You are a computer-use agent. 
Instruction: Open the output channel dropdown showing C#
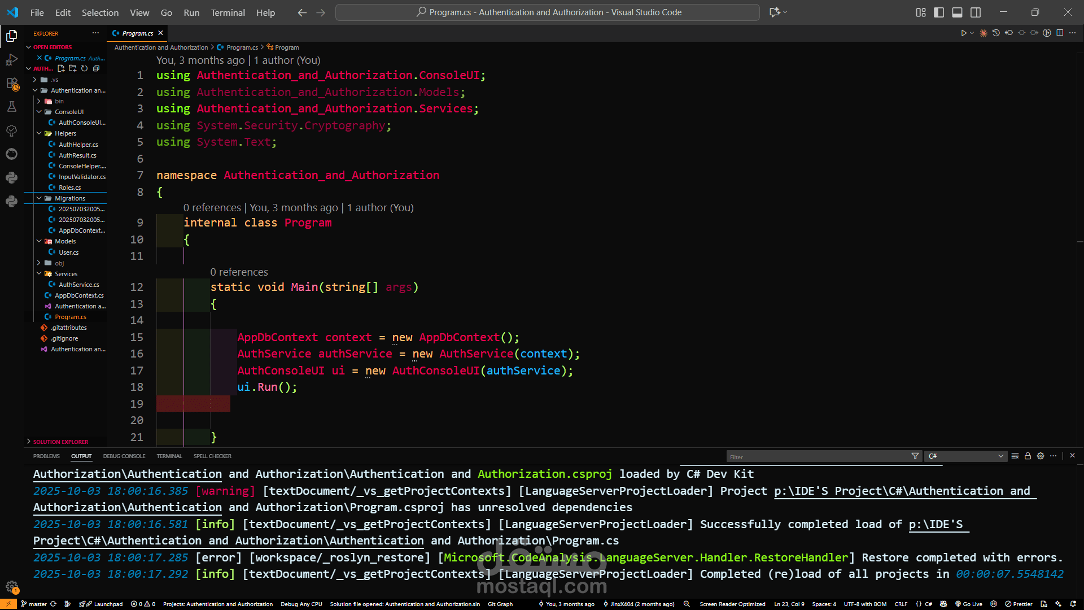(965, 456)
